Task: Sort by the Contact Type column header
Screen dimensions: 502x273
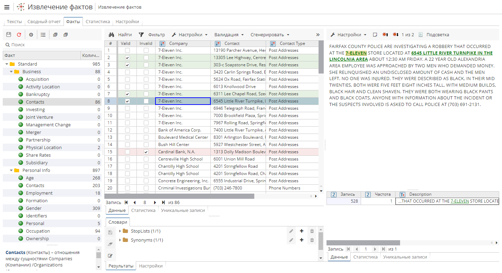Action: [x=292, y=43]
